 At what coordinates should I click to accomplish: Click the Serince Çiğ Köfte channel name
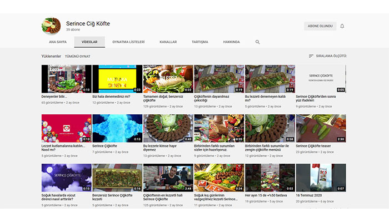(88, 23)
